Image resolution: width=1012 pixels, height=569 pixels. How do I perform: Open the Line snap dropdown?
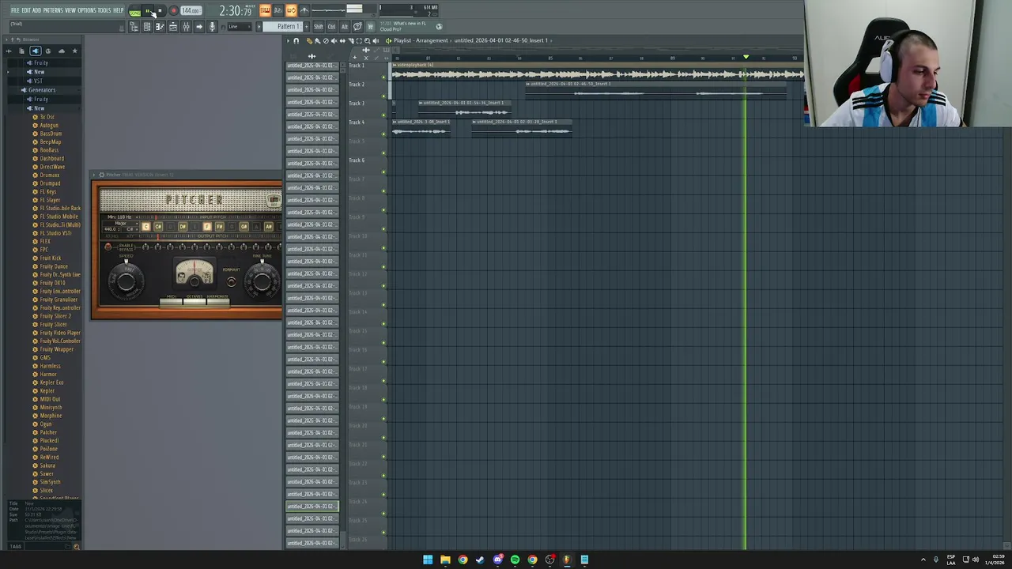240,26
